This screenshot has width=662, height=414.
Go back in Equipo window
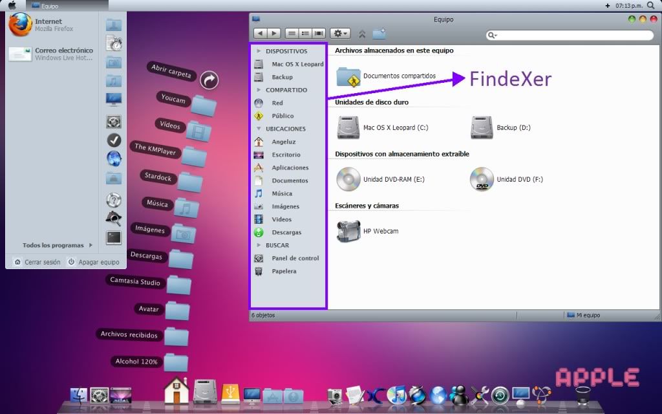260,34
